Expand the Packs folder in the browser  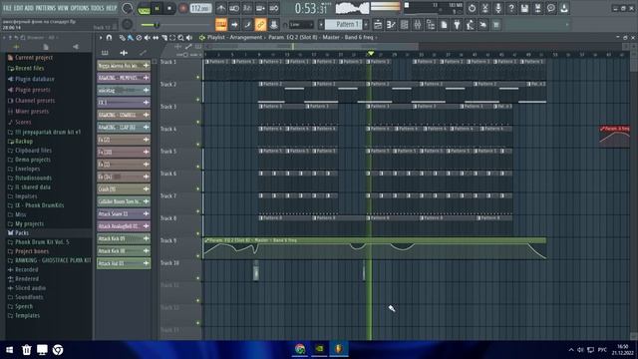tap(22, 232)
